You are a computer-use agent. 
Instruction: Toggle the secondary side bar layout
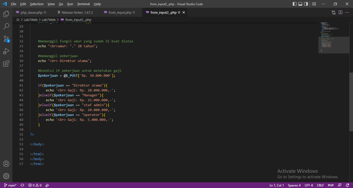[306, 4]
